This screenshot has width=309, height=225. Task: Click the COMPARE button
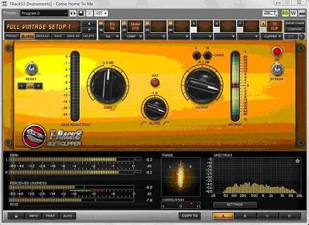coord(294,29)
